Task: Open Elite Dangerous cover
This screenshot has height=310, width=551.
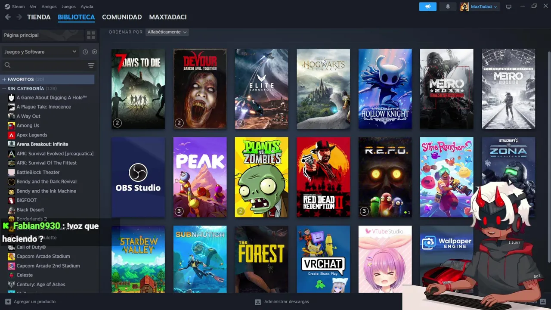Action: pyautogui.click(x=262, y=89)
